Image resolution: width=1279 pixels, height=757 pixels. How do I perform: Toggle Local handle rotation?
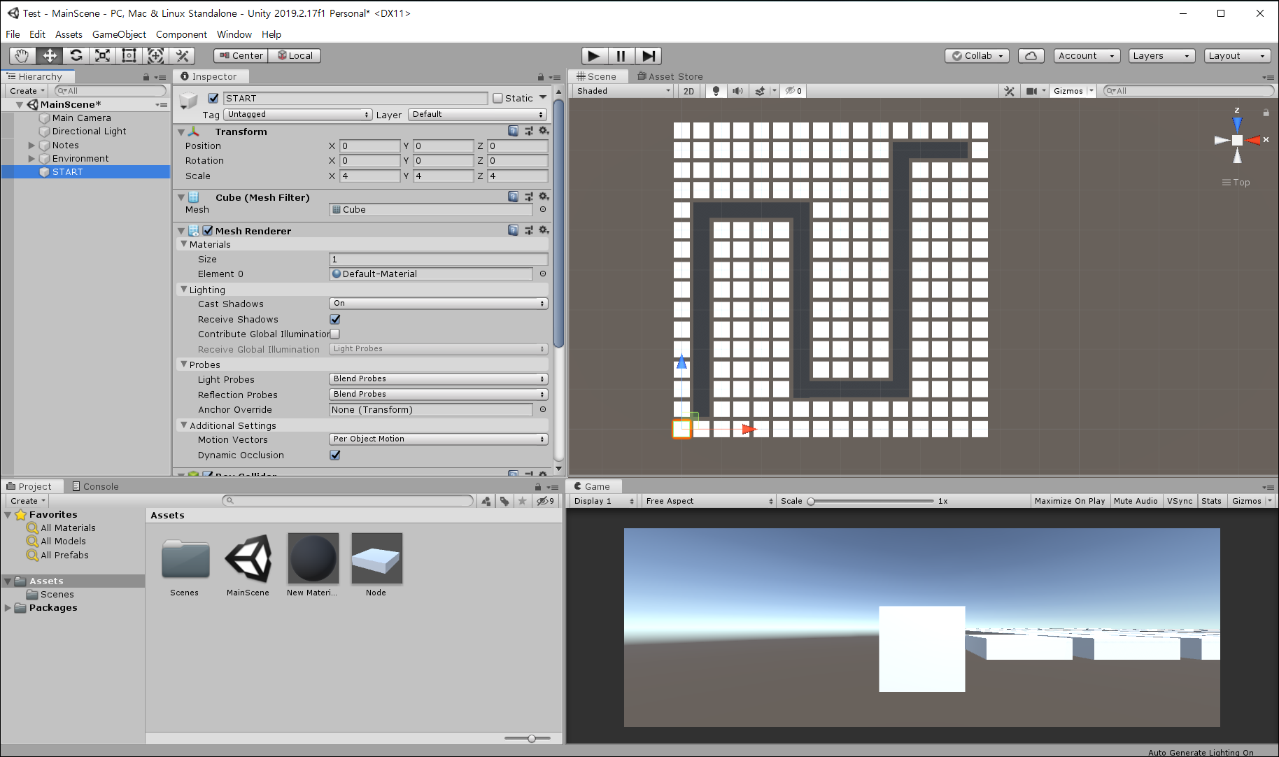click(x=295, y=55)
